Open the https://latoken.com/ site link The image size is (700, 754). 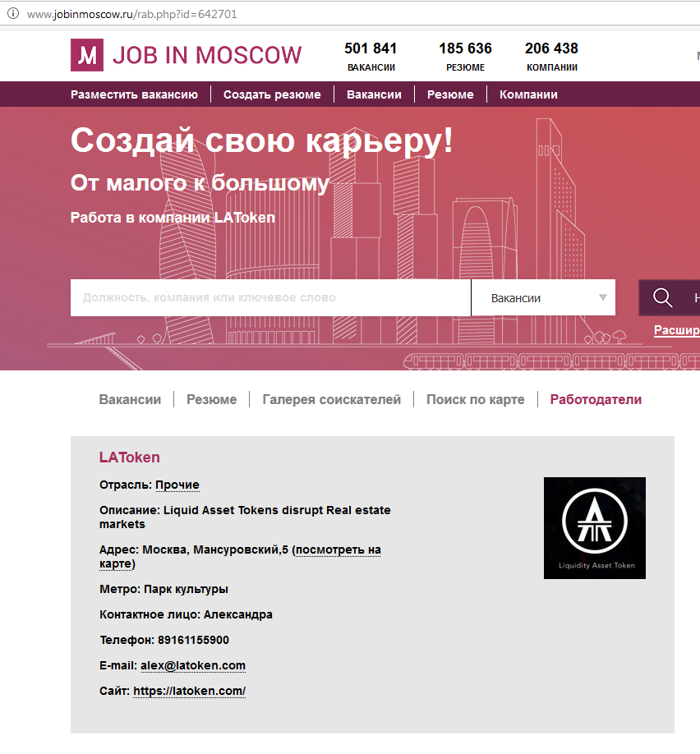tap(190, 691)
